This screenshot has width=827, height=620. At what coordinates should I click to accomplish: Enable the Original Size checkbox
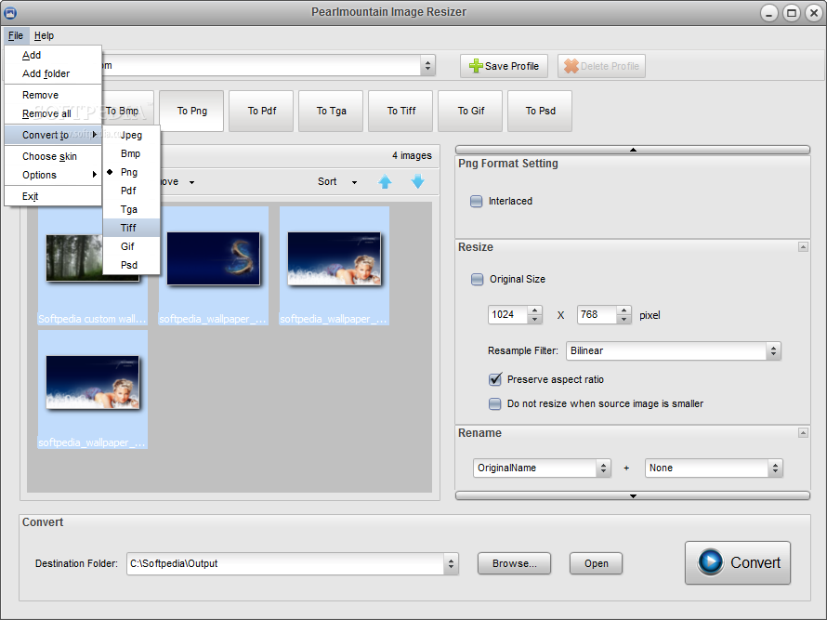click(x=477, y=279)
